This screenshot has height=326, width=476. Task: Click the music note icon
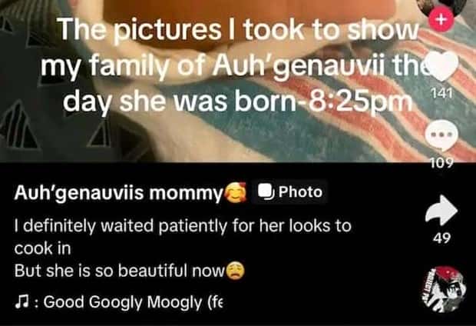pos(21,302)
